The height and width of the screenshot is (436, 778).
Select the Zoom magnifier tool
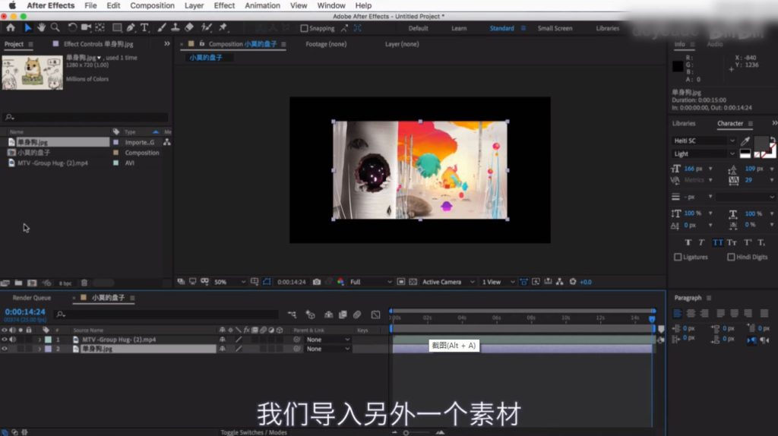click(x=55, y=28)
